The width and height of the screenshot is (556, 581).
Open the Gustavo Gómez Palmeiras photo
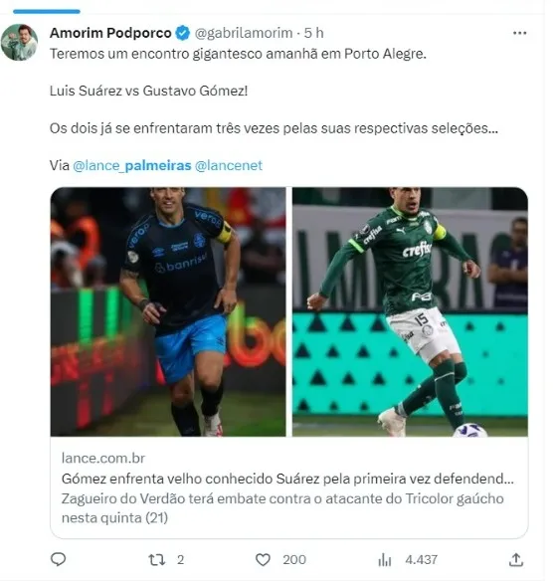tap(410, 311)
